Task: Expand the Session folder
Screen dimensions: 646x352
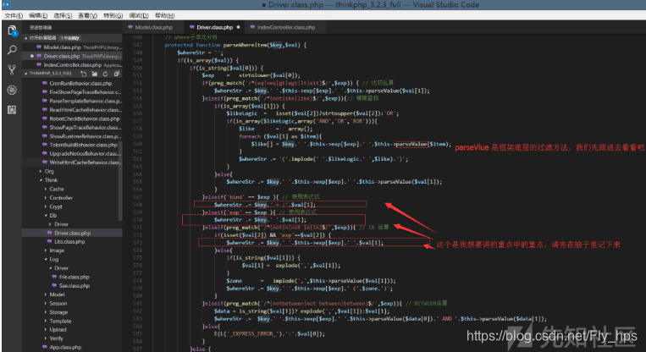Action: click(58, 304)
